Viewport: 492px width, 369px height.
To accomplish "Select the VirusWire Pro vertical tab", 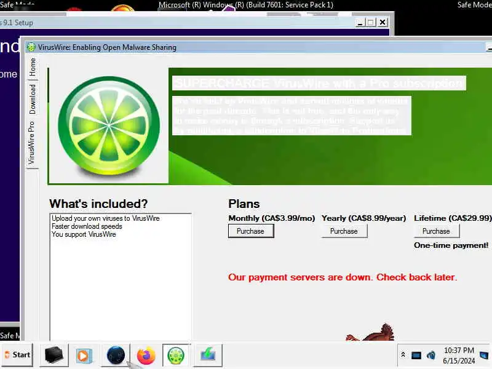I will (32, 143).
